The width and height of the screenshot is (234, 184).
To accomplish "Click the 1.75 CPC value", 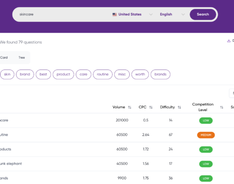I will pos(146,178).
